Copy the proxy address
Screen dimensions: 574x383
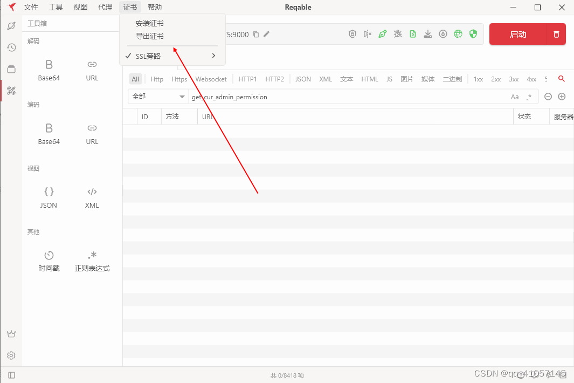click(256, 35)
